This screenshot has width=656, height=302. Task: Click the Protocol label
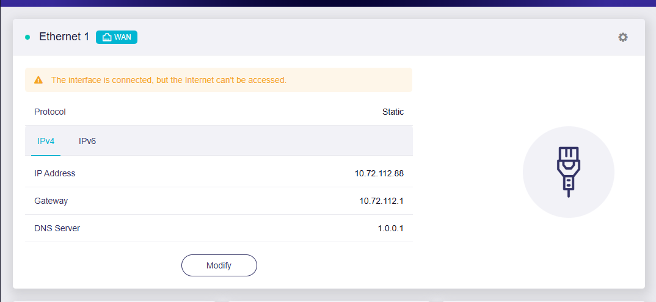(50, 112)
